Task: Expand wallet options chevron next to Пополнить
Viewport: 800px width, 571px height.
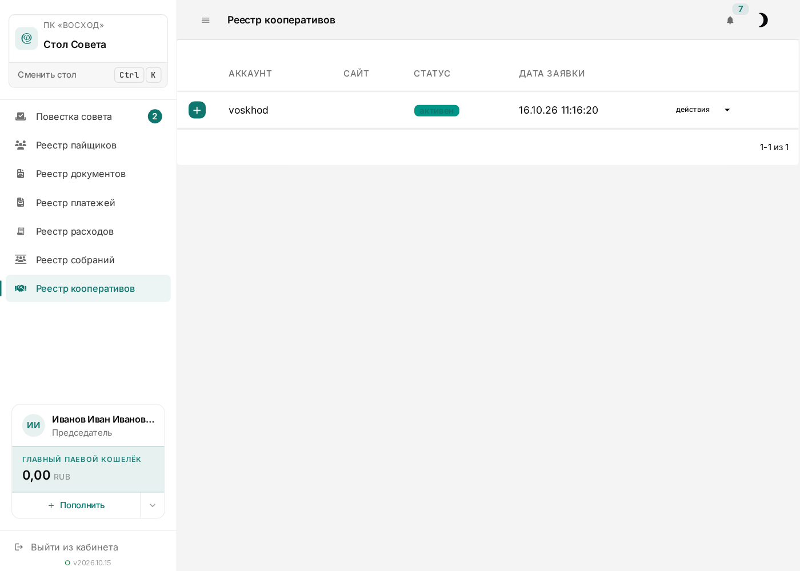Action: click(153, 505)
